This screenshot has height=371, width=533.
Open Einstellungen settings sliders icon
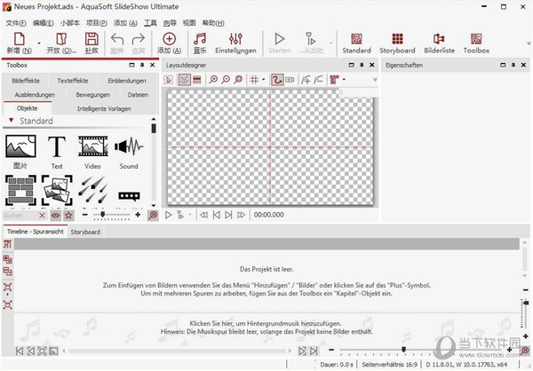pyautogui.click(x=235, y=39)
